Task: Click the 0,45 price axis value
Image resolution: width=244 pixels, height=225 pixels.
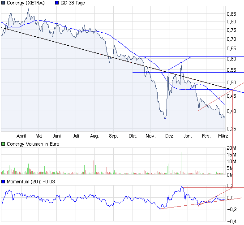Action: tap(231, 96)
